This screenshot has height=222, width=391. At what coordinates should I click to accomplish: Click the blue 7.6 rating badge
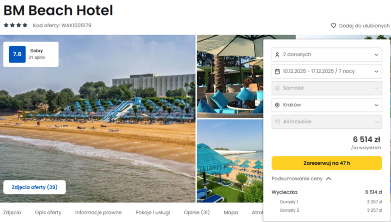[x=17, y=54]
